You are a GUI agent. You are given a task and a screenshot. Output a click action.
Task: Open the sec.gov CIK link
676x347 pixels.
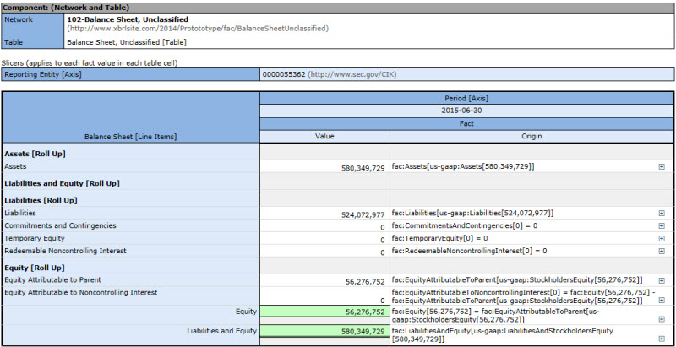coord(352,74)
